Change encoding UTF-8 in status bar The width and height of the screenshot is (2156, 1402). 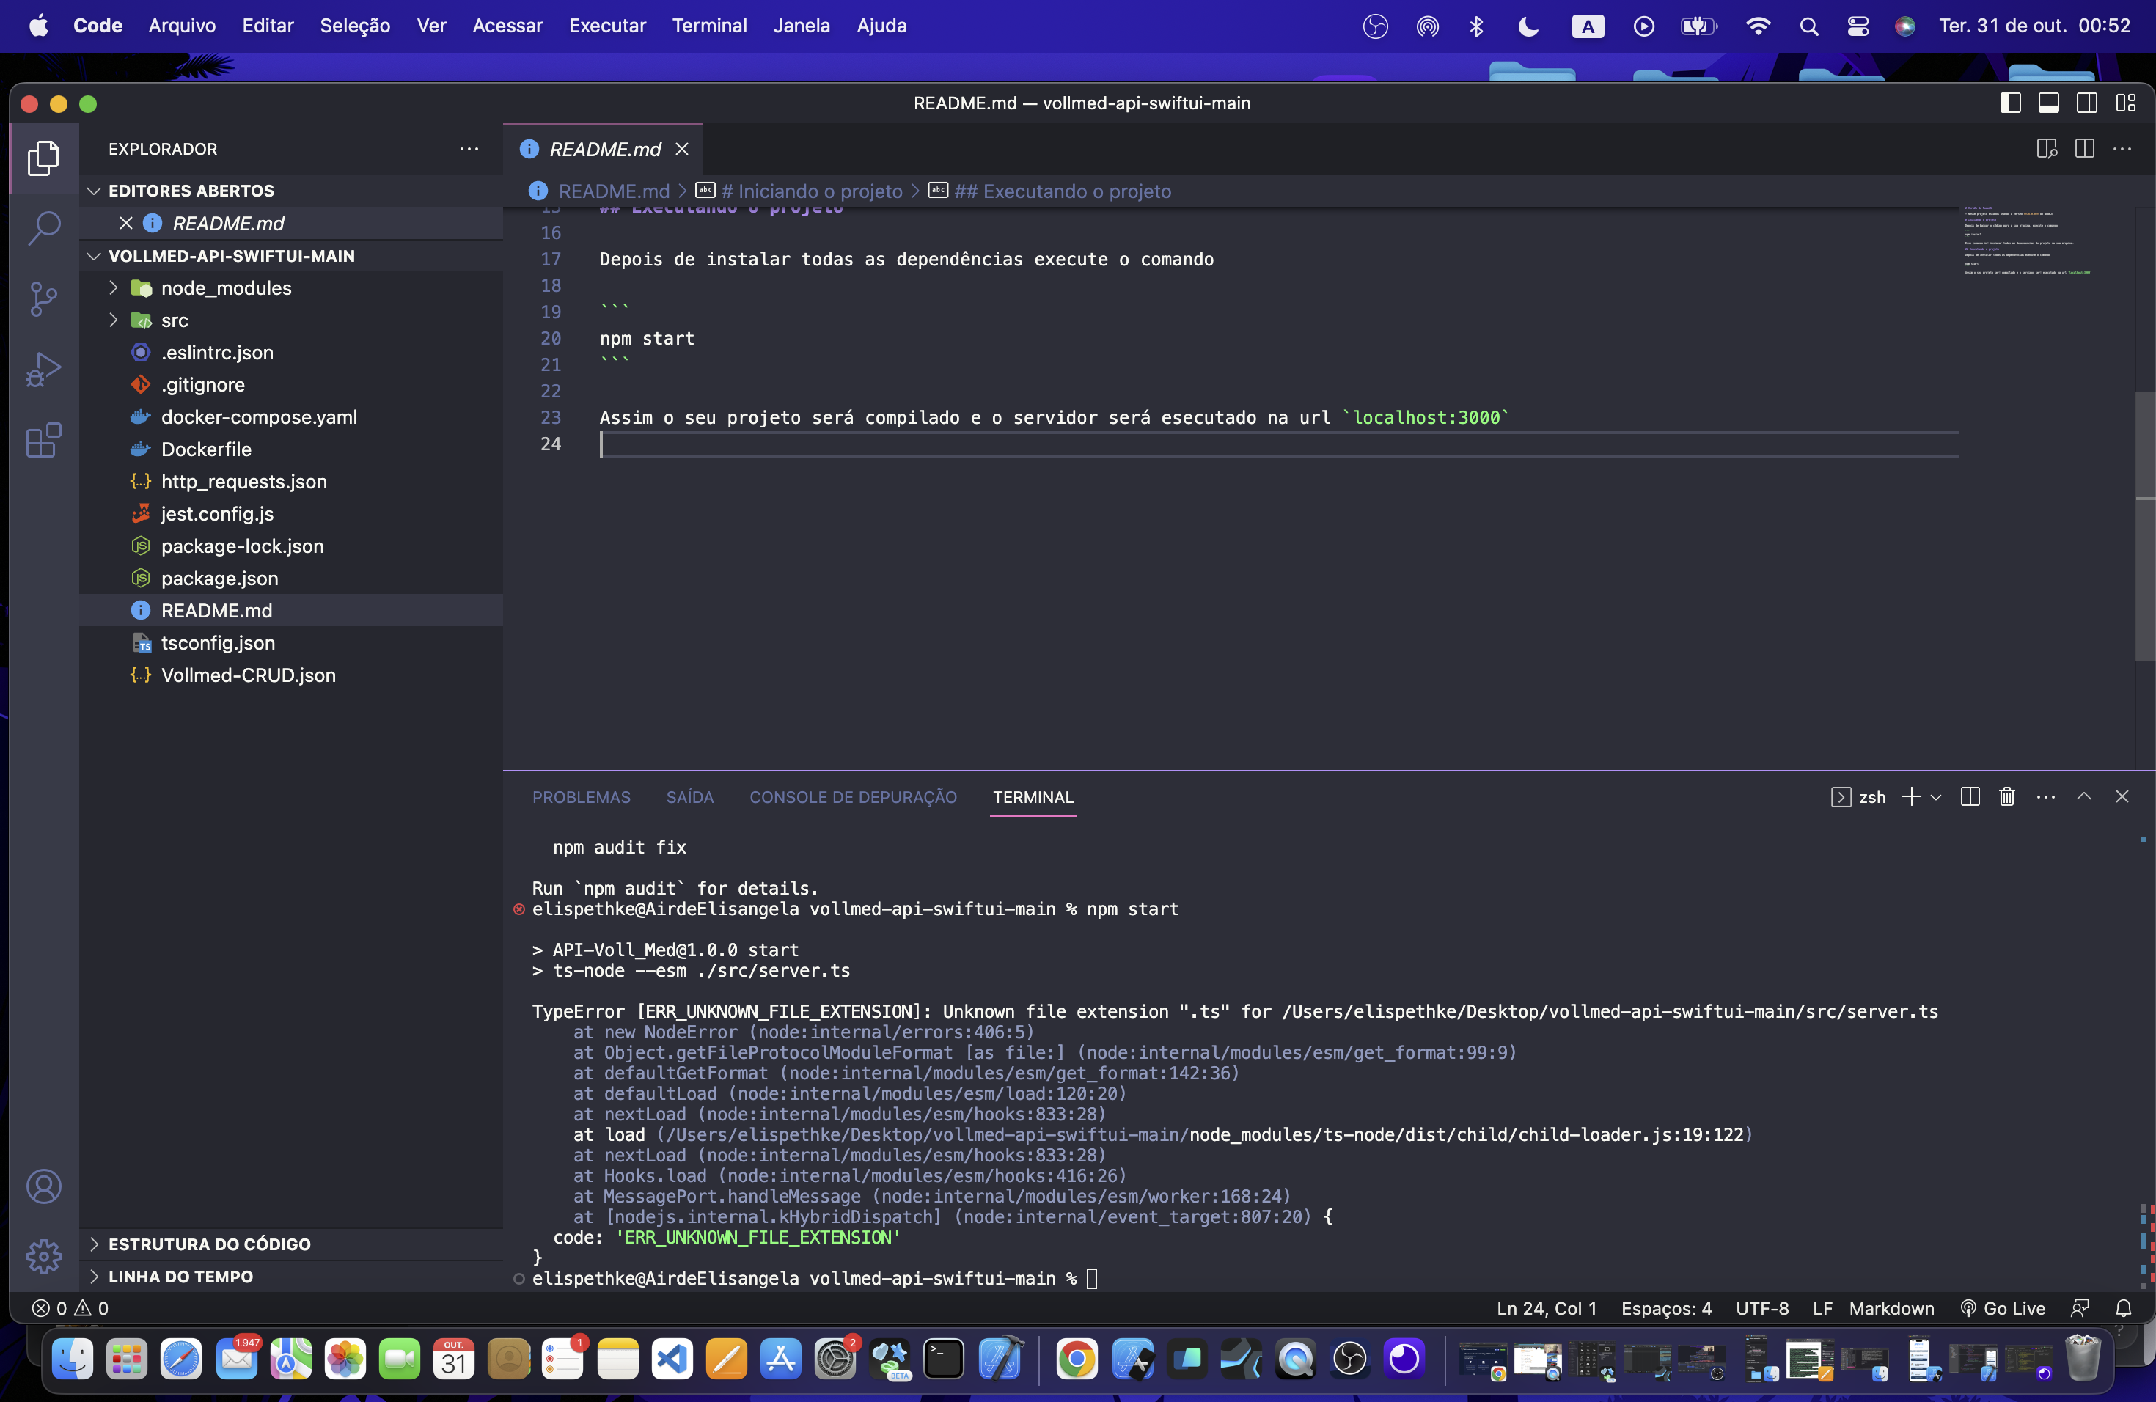coord(1761,1308)
